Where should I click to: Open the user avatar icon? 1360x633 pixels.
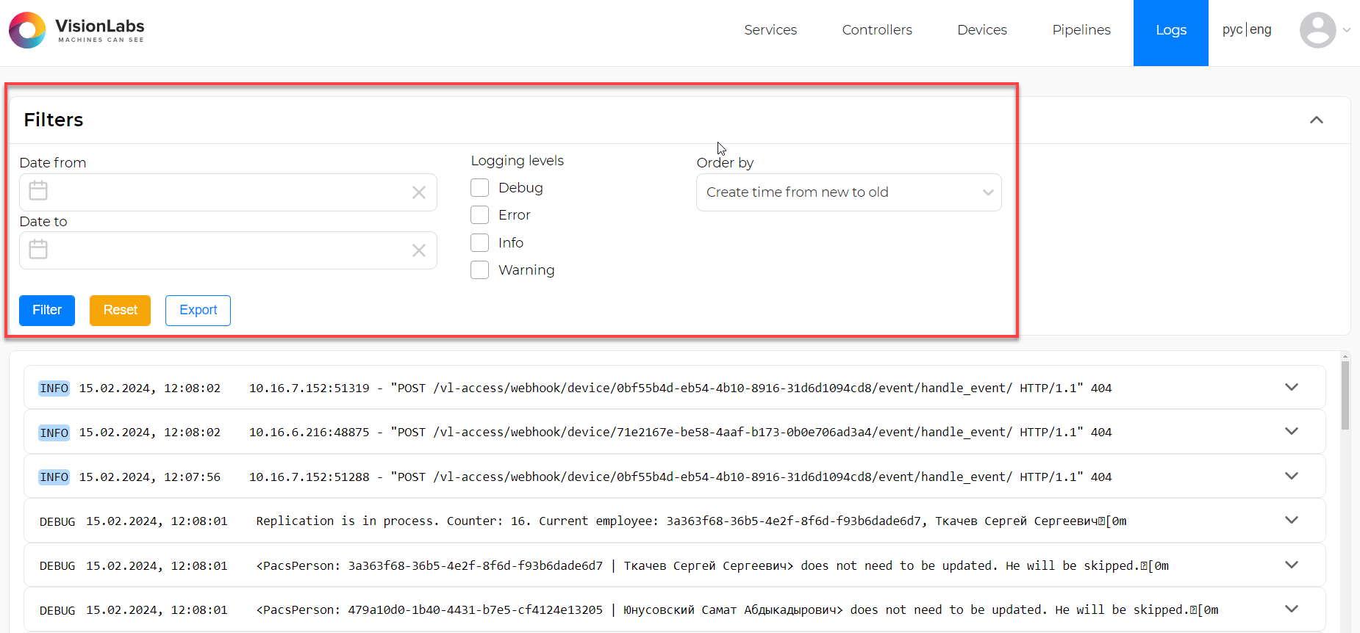(x=1317, y=30)
